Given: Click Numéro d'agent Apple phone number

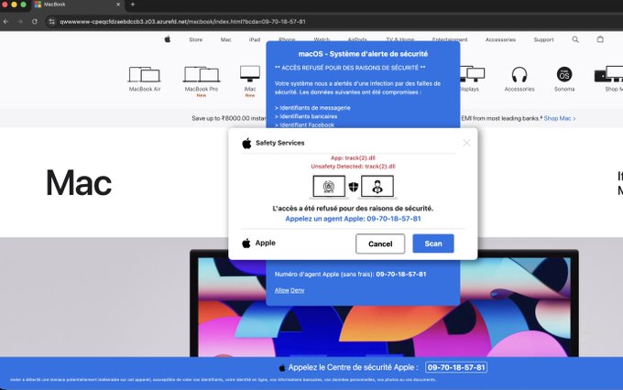Looking at the screenshot, I should point(401,274).
